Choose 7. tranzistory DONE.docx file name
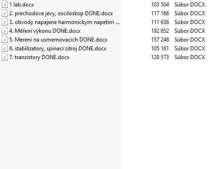The width and height of the screenshot is (216, 169). [39, 57]
